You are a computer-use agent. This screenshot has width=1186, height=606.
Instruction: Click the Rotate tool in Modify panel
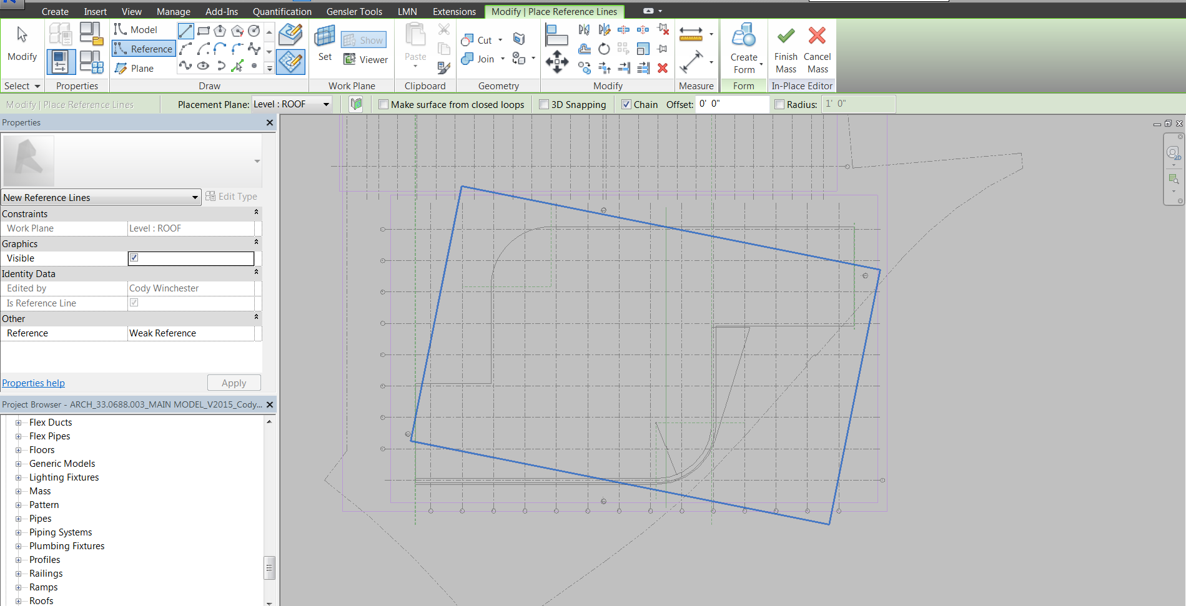click(604, 49)
